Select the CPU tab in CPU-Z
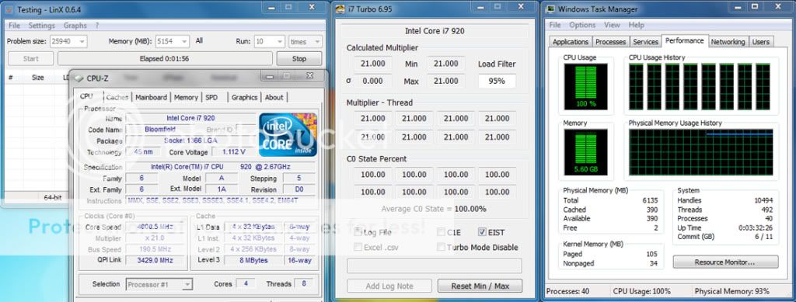Image resolution: width=796 pixels, height=302 pixels. [86, 96]
